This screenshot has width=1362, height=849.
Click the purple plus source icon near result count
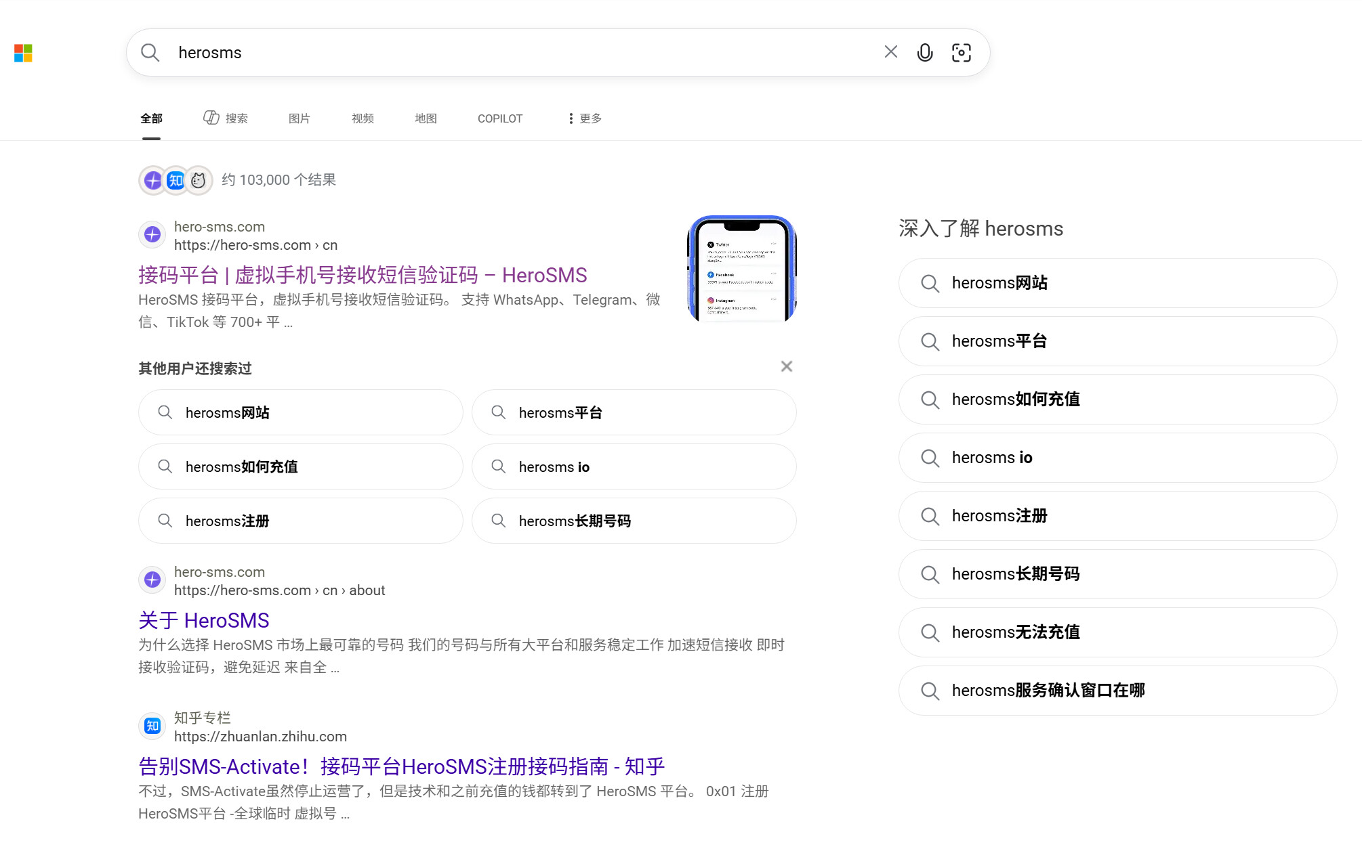[153, 180]
